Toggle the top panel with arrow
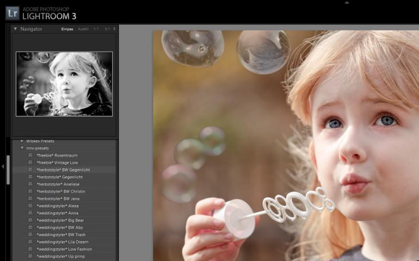 click(x=347, y=2)
